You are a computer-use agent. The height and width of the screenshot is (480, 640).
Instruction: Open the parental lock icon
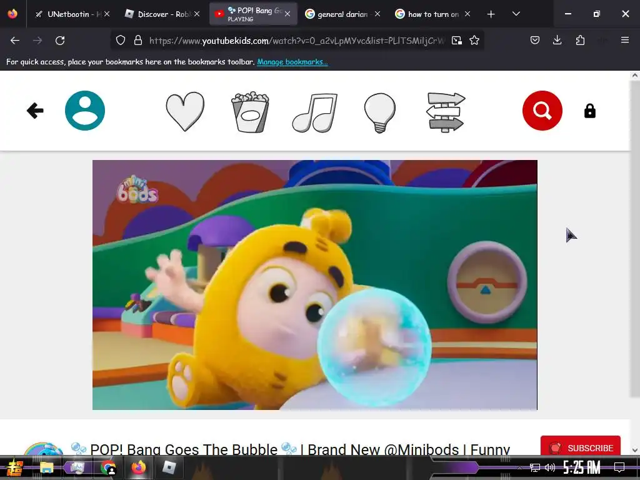click(x=590, y=111)
